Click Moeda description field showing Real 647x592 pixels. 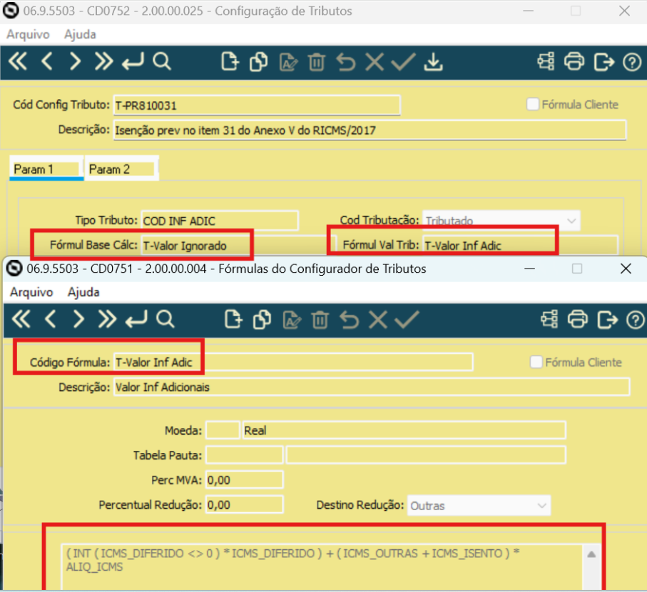click(404, 430)
